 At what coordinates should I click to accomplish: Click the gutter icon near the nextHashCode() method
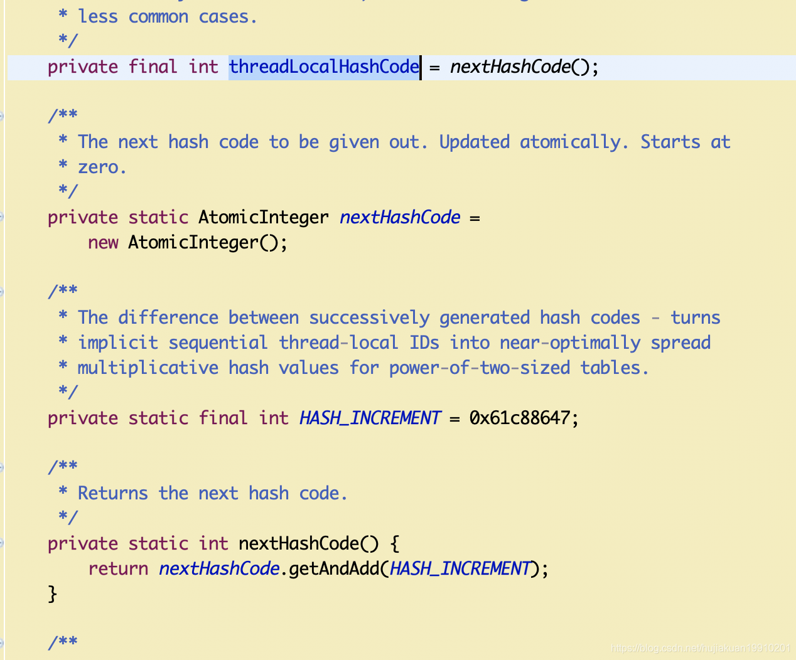[x=1, y=543]
